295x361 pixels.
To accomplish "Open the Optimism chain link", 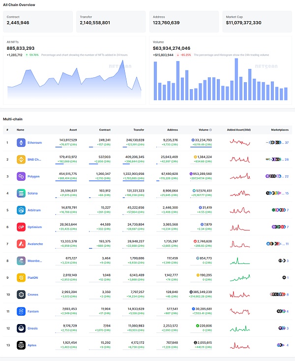I will [35, 227].
